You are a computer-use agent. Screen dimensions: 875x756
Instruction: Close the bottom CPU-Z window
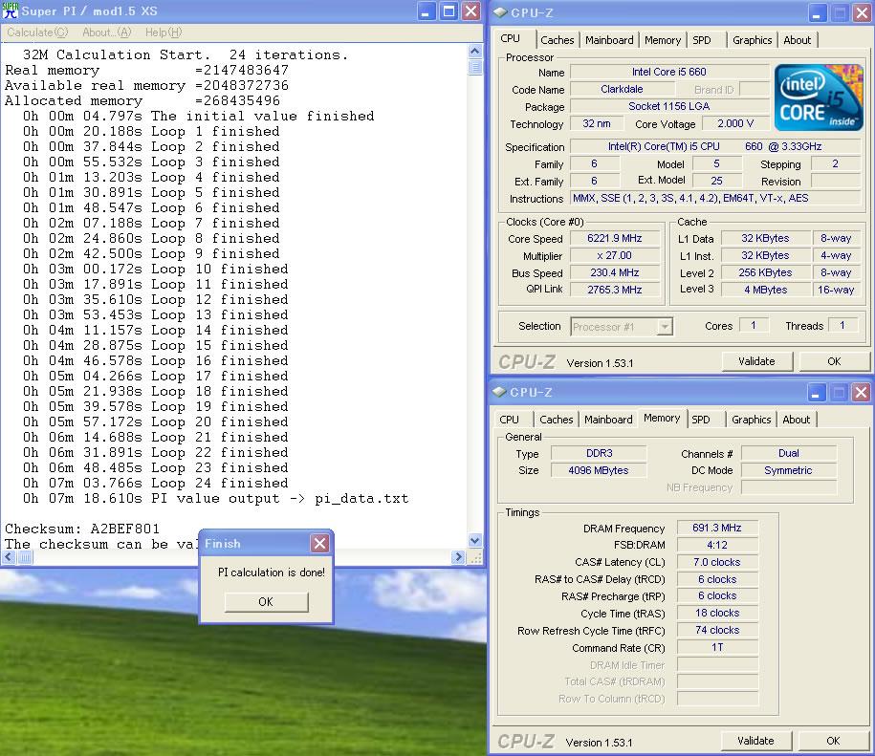[x=861, y=393]
